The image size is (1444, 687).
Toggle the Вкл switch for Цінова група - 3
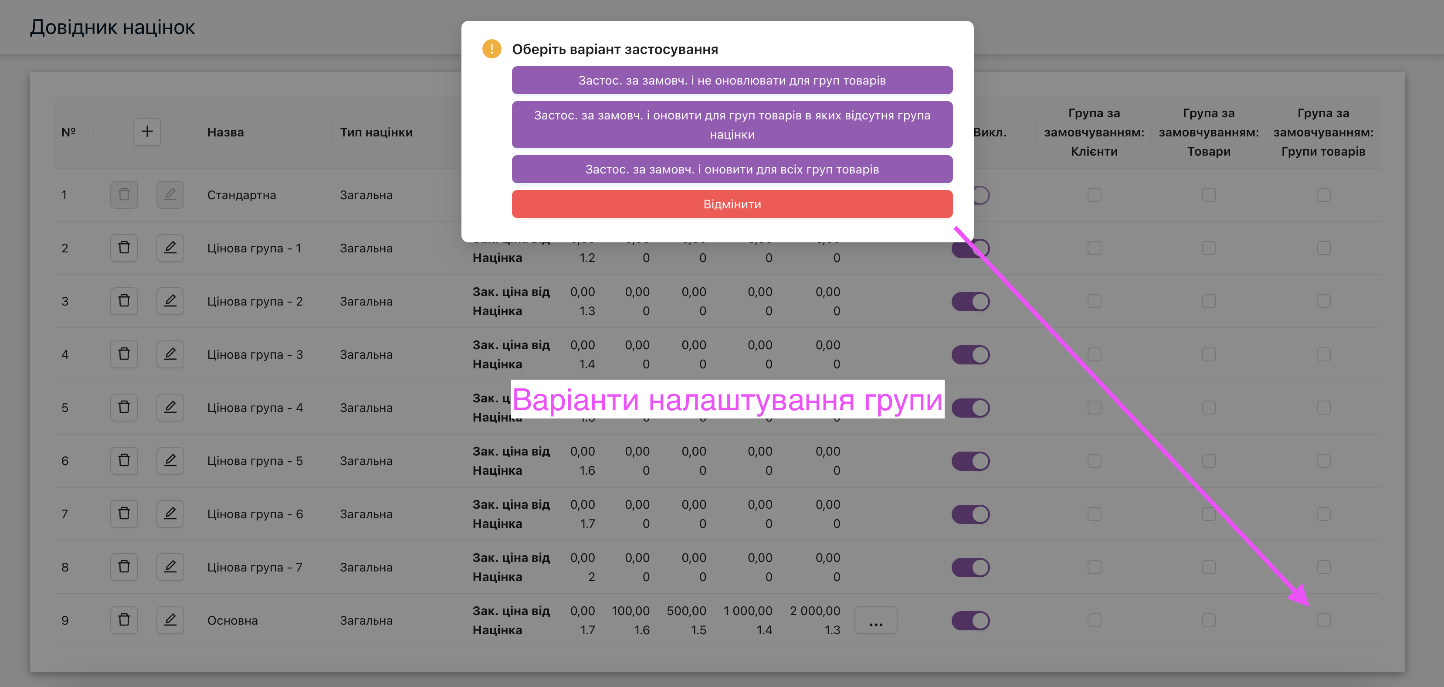tap(970, 354)
